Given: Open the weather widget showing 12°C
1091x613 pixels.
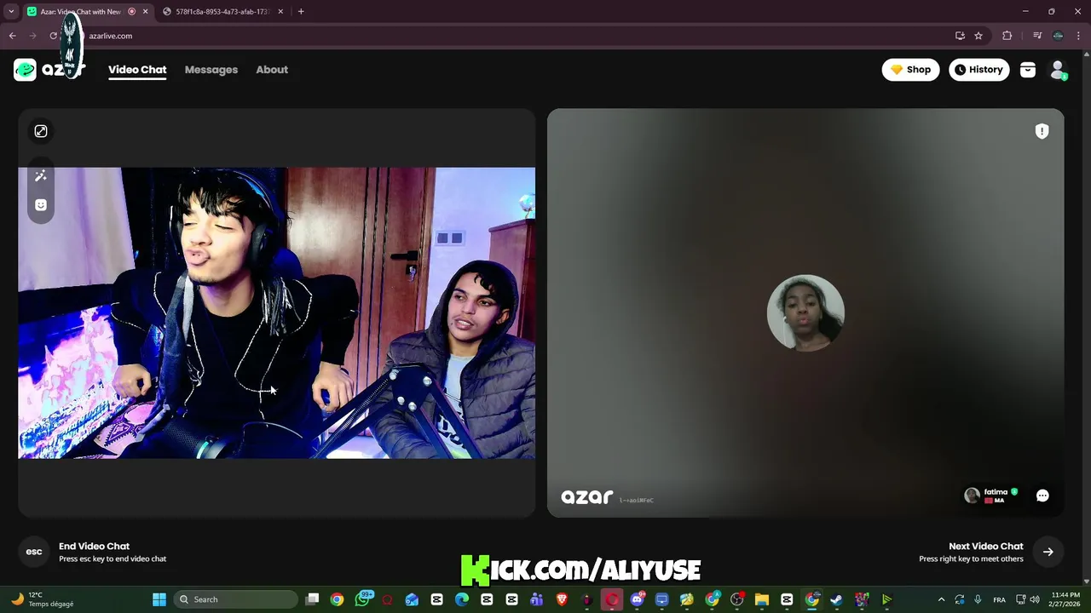Looking at the screenshot, I should [43, 599].
